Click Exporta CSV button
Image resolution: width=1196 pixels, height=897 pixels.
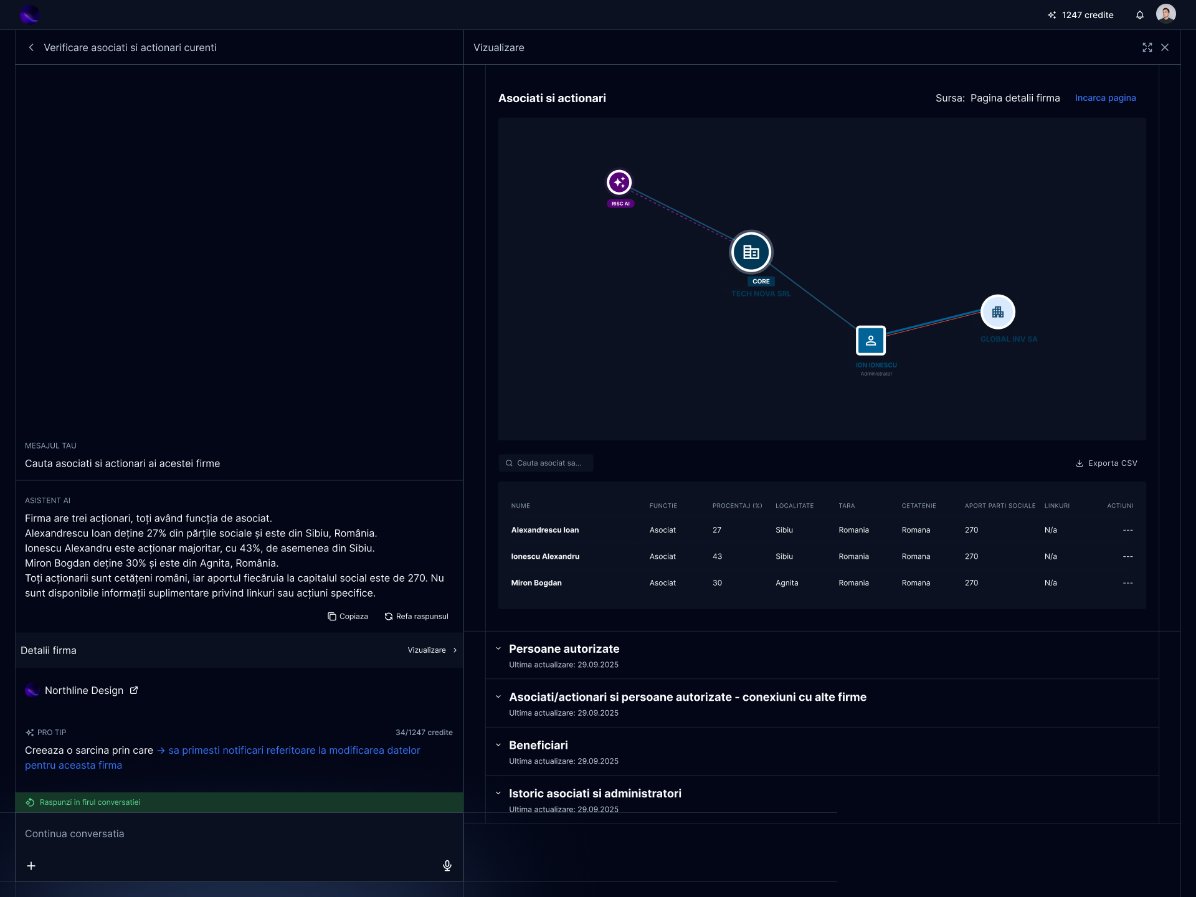pos(1106,463)
